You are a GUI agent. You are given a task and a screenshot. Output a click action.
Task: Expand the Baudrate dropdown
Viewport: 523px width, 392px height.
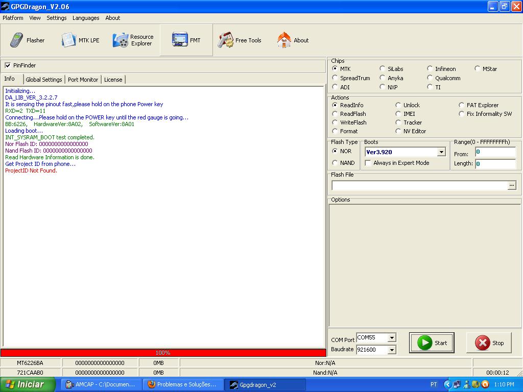point(392,350)
